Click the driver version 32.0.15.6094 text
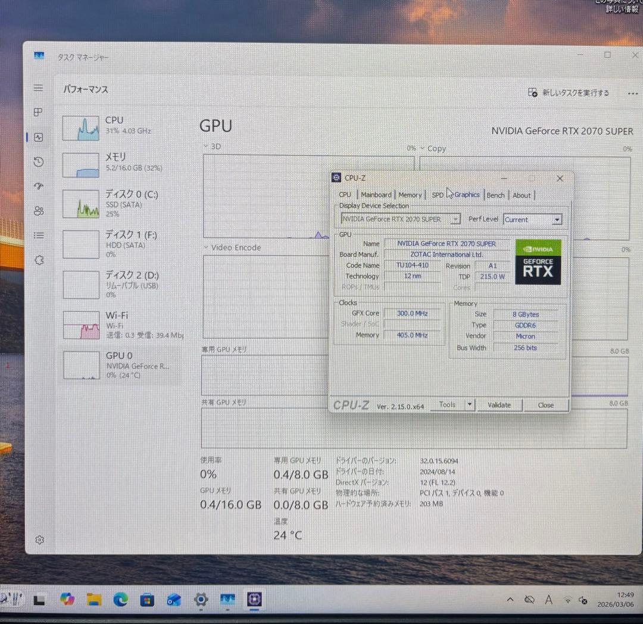The image size is (643, 624). coord(439,461)
